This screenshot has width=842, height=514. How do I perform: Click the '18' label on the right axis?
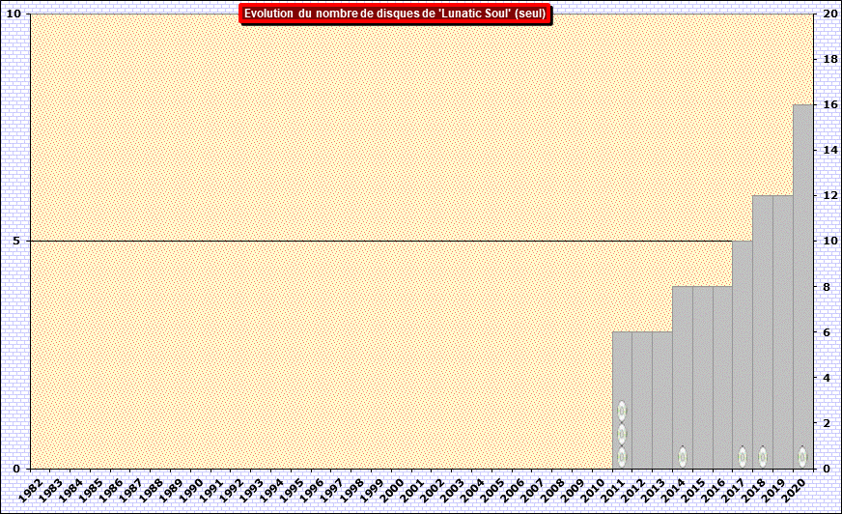click(x=830, y=59)
